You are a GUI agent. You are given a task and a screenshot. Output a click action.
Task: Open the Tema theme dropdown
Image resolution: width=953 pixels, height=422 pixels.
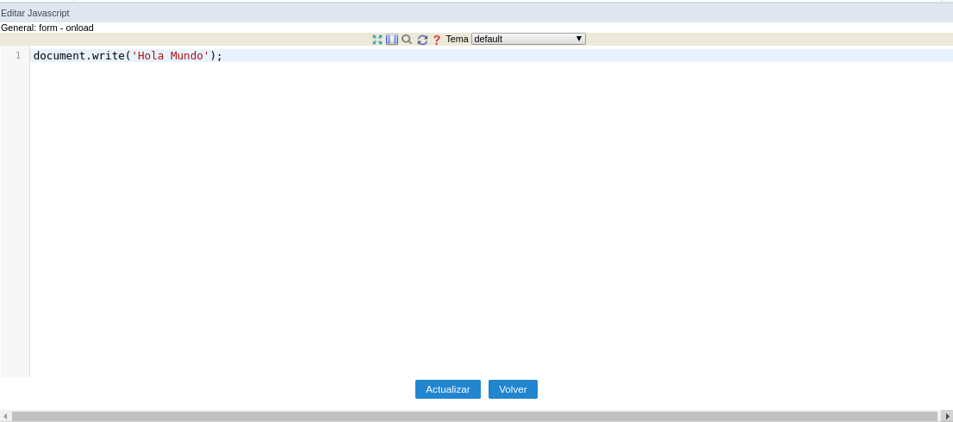point(528,39)
